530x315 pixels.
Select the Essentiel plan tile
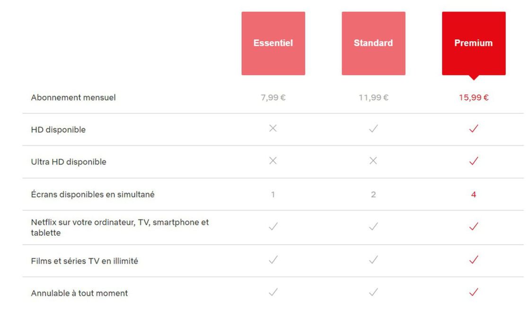pyautogui.click(x=273, y=43)
